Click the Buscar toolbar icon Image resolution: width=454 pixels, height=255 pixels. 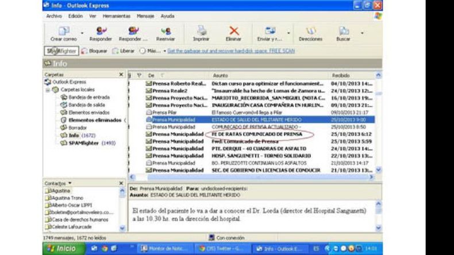tap(343, 33)
